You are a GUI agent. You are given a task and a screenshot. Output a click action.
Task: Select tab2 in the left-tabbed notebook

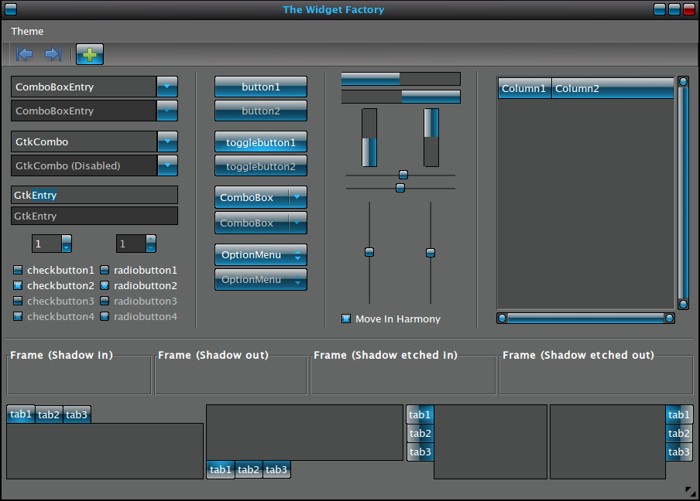420,433
